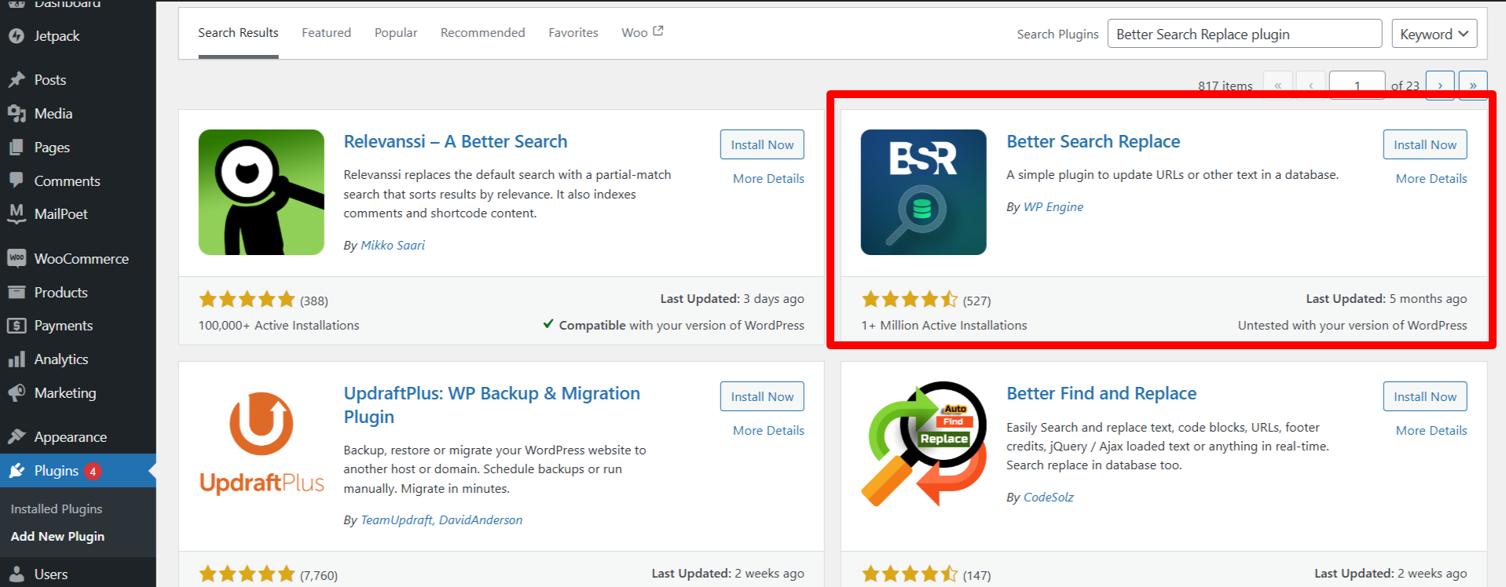The image size is (1506, 587).
Task: Install Now for Relevanssi plugin
Action: 762,144
